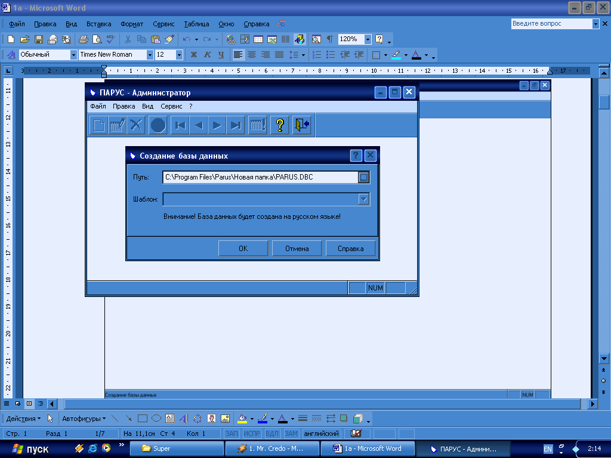Open the Правка menu in PARUS window
The image size is (611, 458).
click(124, 106)
